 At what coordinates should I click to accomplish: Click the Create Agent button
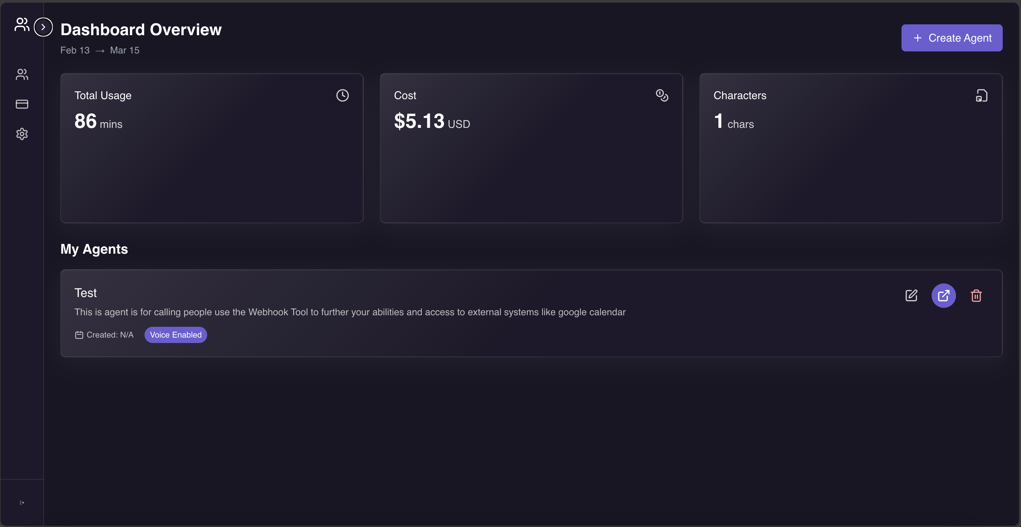pyautogui.click(x=952, y=38)
